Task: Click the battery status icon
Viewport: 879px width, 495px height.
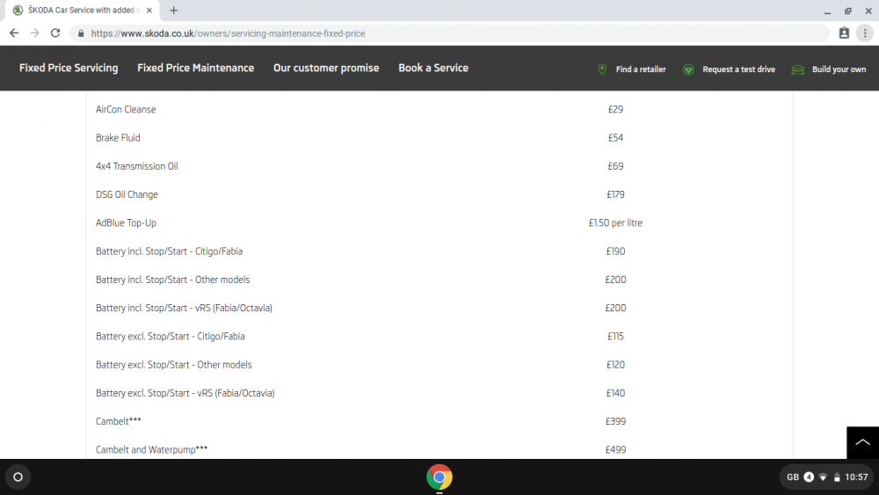Action: tap(837, 477)
